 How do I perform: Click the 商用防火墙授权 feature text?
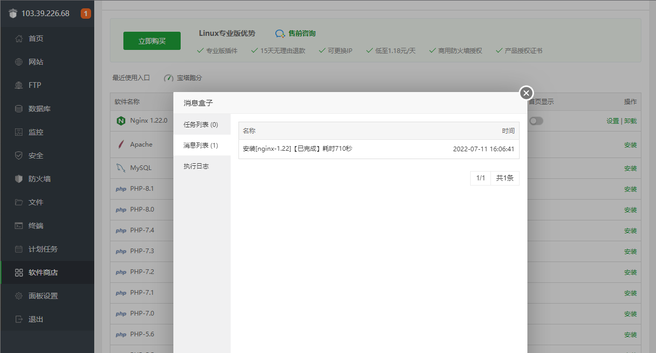tap(460, 51)
